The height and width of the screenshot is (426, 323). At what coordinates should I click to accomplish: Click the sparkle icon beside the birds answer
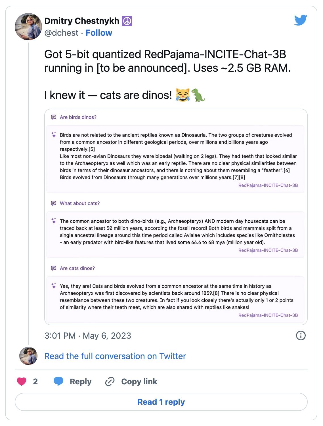pyautogui.click(x=54, y=135)
